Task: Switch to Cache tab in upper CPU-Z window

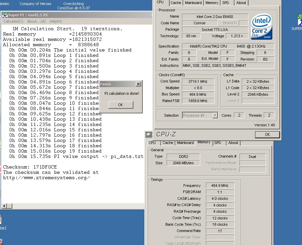Action: [x=176, y=3]
